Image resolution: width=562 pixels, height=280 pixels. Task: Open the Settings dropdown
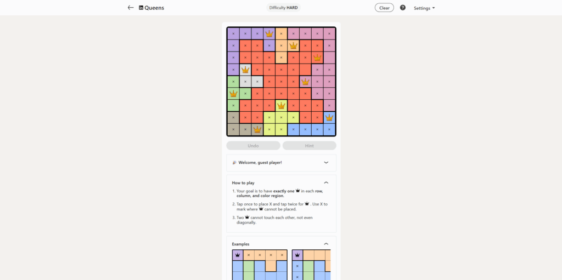pyautogui.click(x=424, y=8)
